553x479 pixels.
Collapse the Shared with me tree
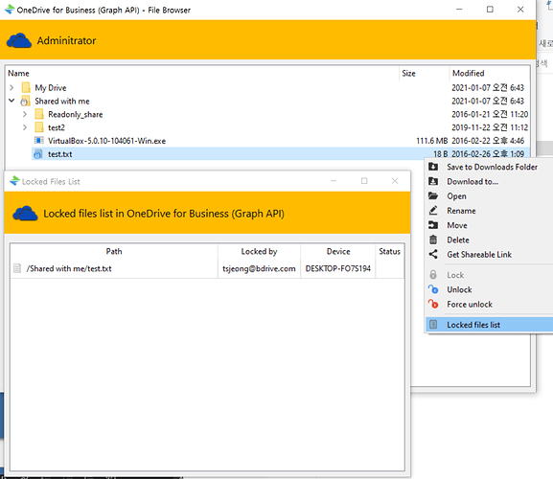pos(12,101)
